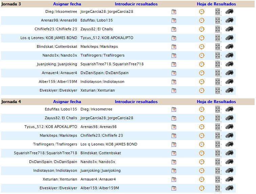Screen dimensions: 256x194
Task: Click Trafiirogers/Trafiirogers in Jornada 3
Action: tap(102, 56)
